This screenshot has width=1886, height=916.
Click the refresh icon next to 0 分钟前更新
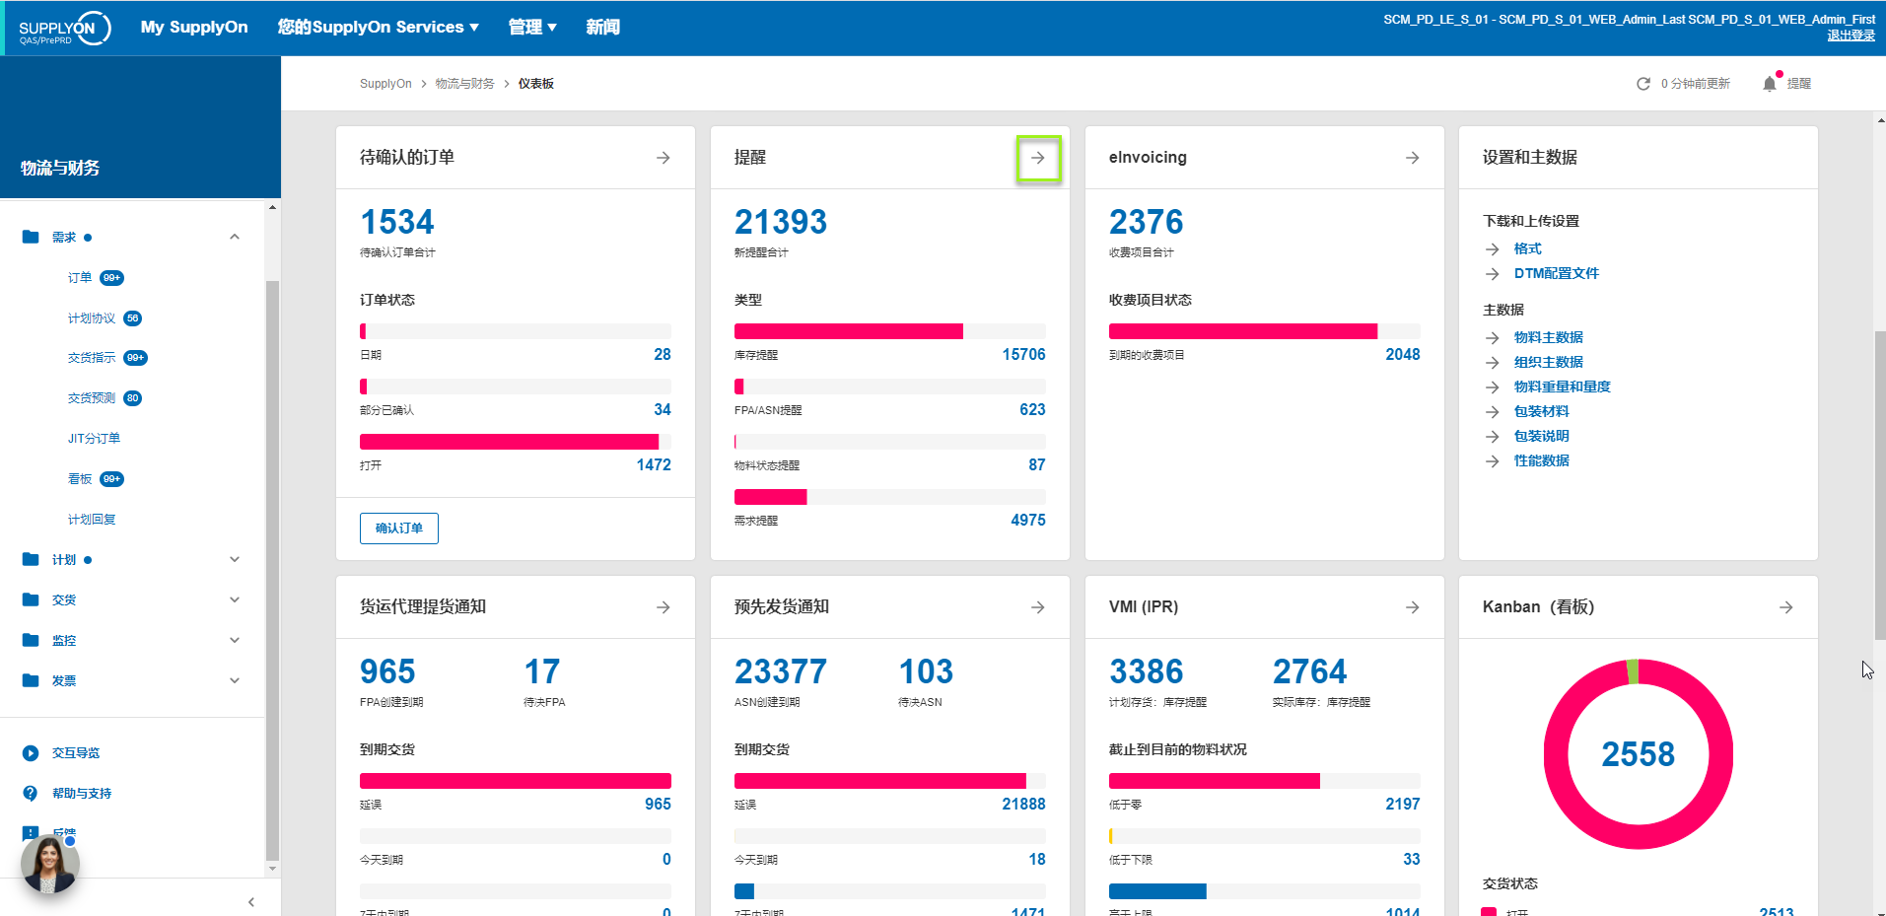pyautogui.click(x=1643, y=84)
